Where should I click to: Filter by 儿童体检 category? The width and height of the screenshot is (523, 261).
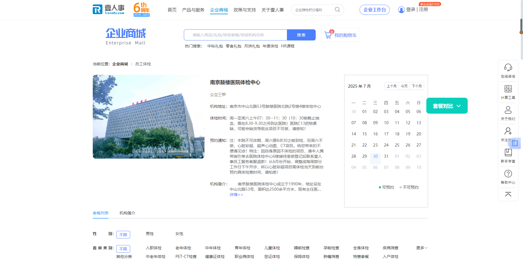coord(272,248)
